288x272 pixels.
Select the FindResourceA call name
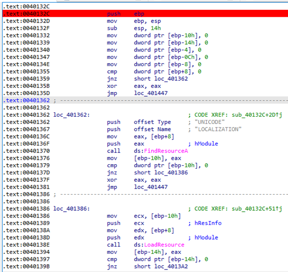[x=166, y=151]
